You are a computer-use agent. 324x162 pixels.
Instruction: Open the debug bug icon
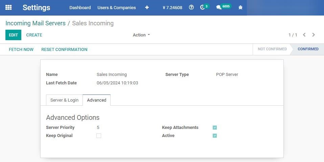(x=240, y=8)
